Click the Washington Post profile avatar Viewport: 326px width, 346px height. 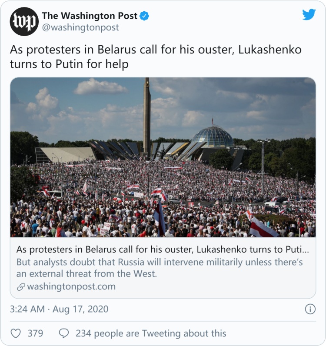pyautogui.click(x=24, y=21)
